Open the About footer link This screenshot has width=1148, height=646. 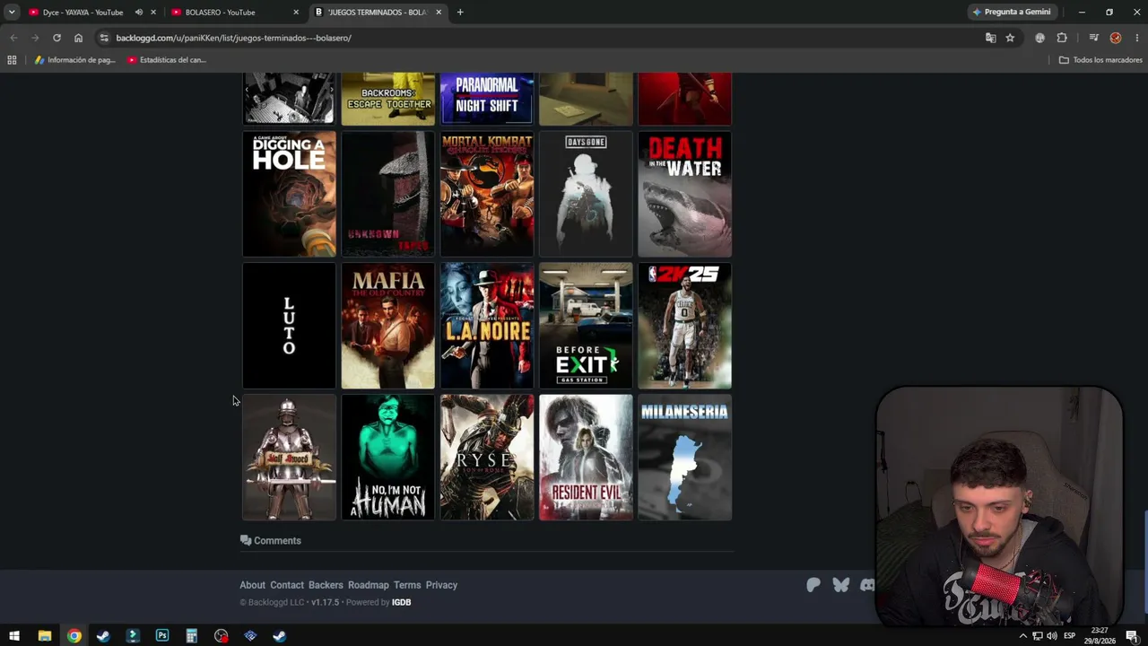252,585
